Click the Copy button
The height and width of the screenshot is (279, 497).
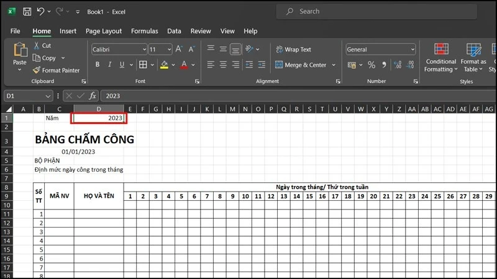(45, 58)
